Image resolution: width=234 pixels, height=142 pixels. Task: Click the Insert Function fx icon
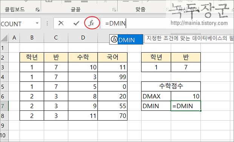coord(91,23)
